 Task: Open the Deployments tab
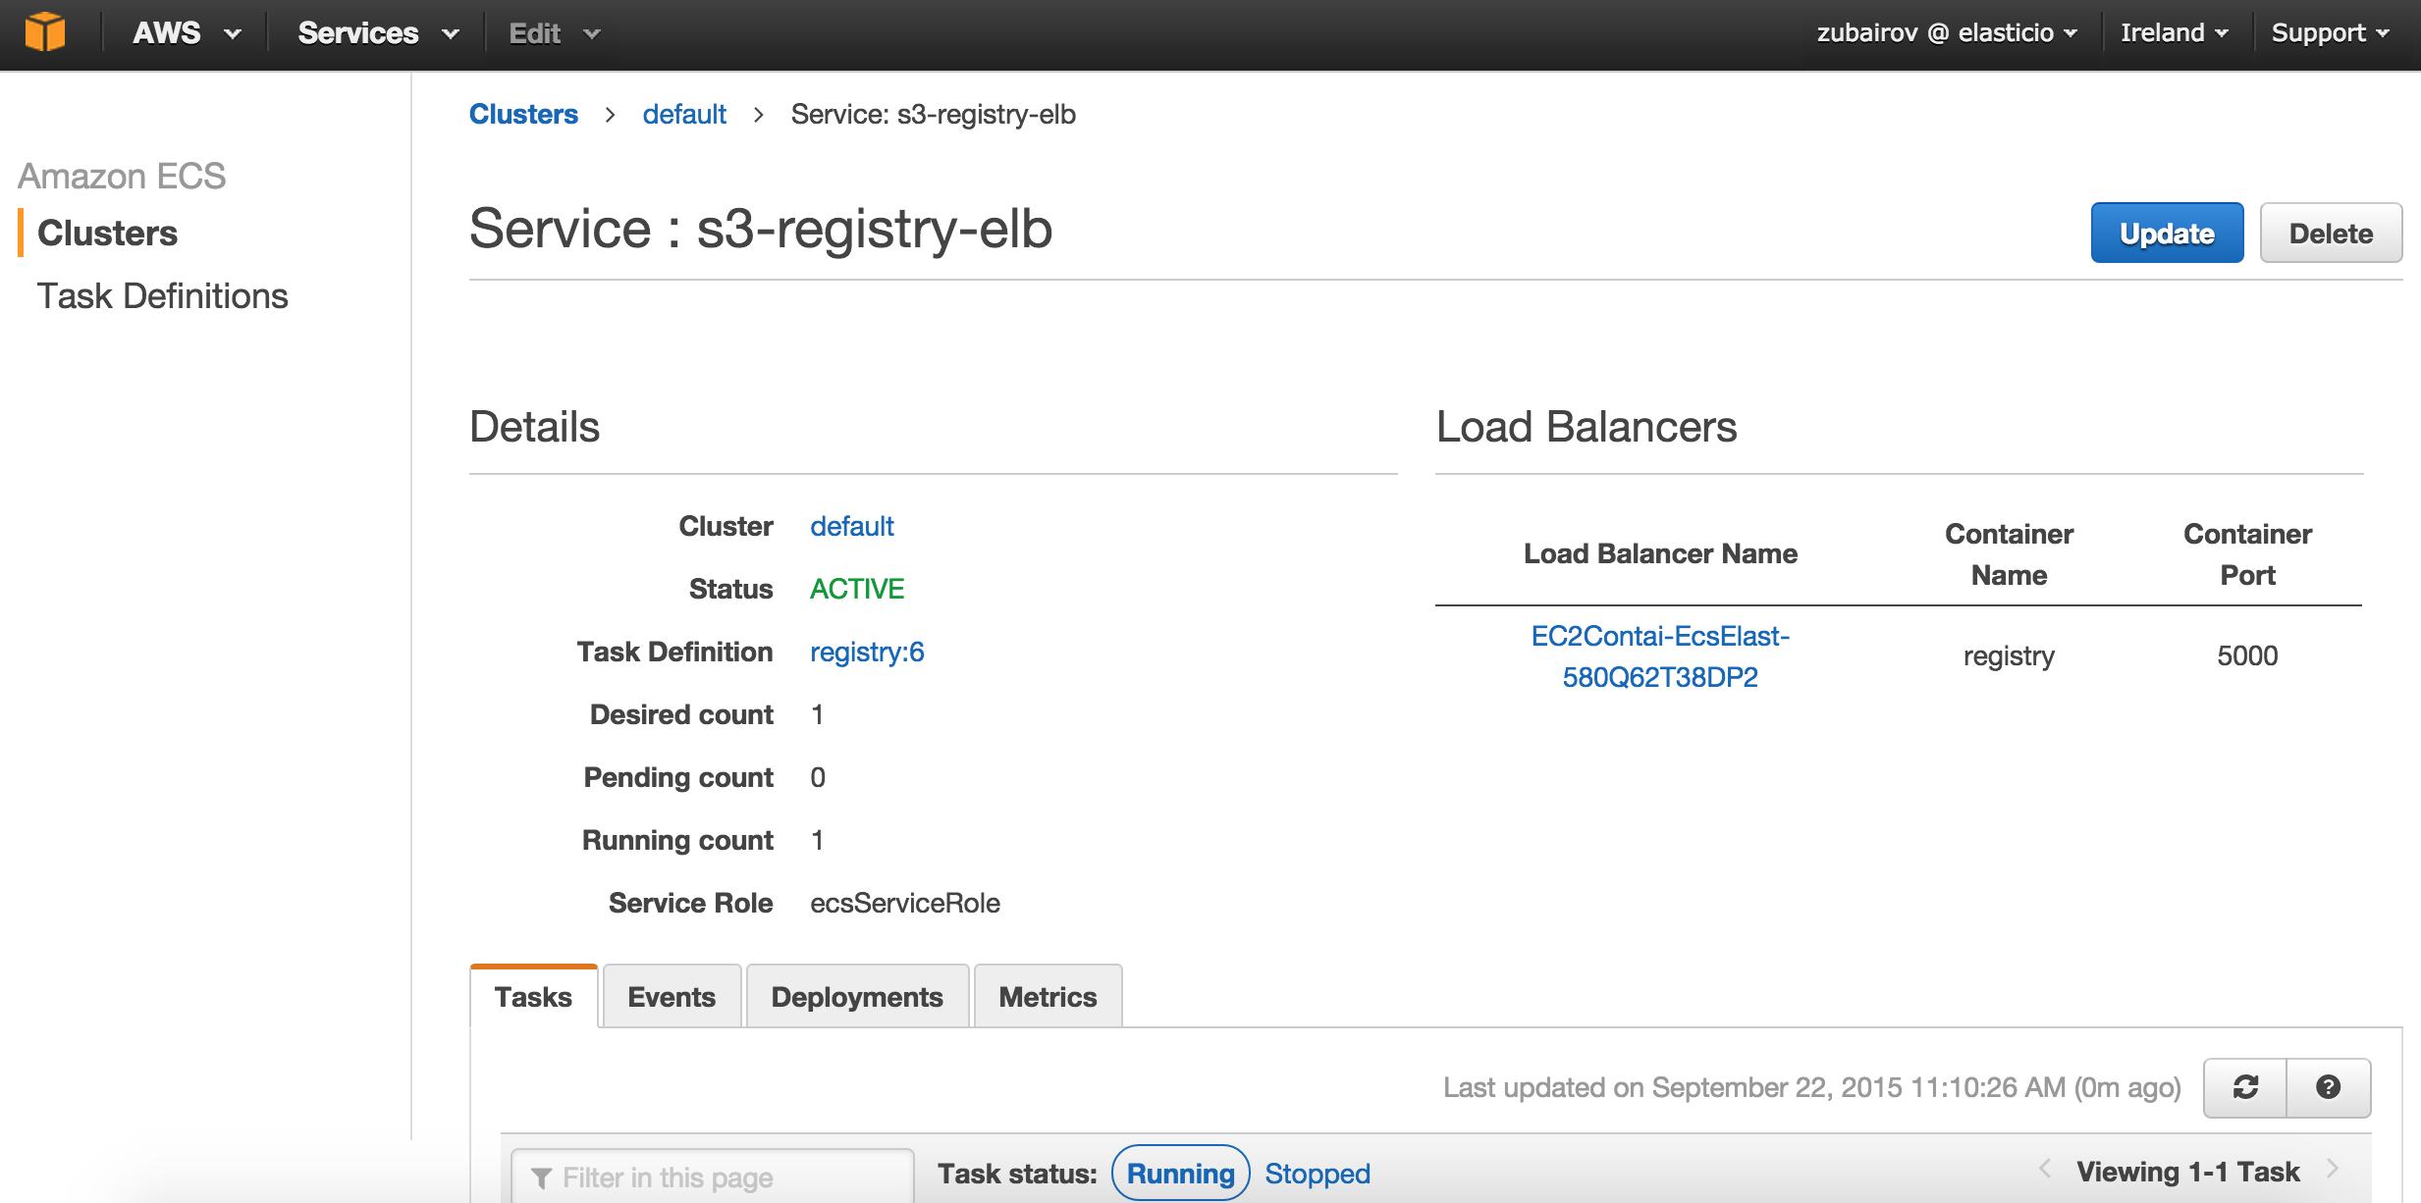click(x=857, y=997)
